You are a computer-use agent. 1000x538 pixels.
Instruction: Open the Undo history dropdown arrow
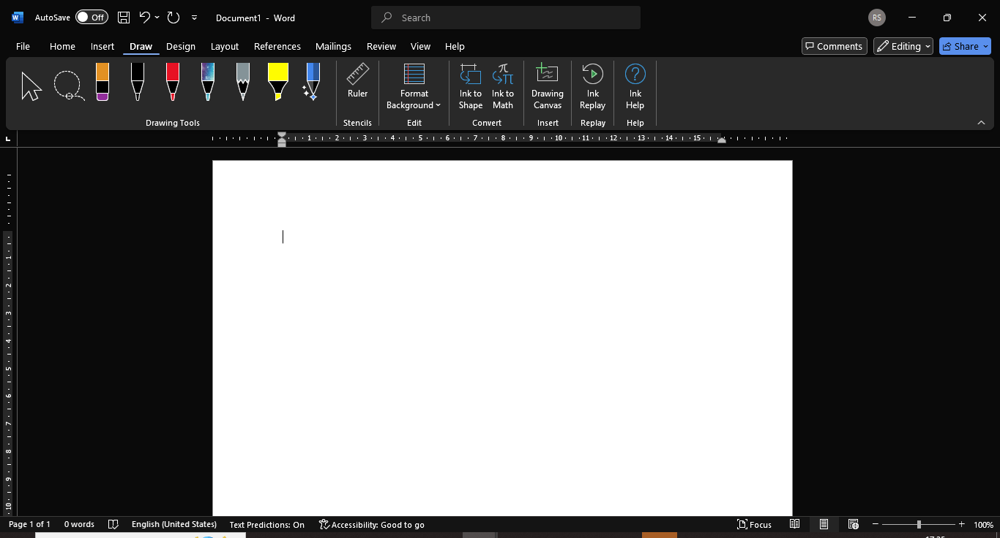tap(157, 18)
